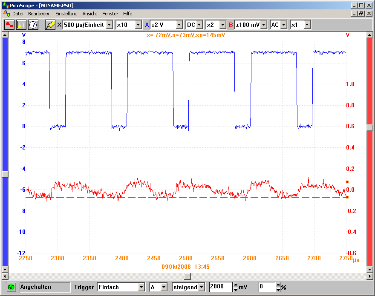The height and width of the screenshot is (296, 375).
Task: Click the horizontal scrollbar thumb
Action: point(187,276)
